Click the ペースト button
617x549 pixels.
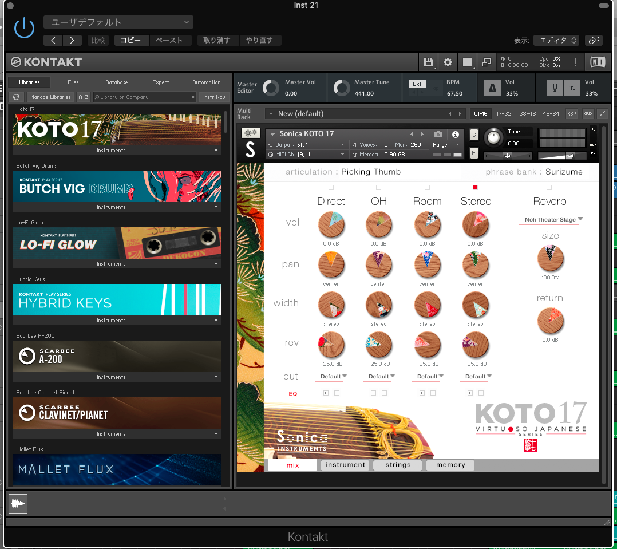coord(169,40)
